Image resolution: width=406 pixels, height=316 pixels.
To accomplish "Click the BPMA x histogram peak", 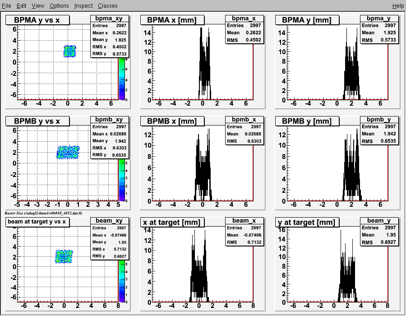I will 204,65.
